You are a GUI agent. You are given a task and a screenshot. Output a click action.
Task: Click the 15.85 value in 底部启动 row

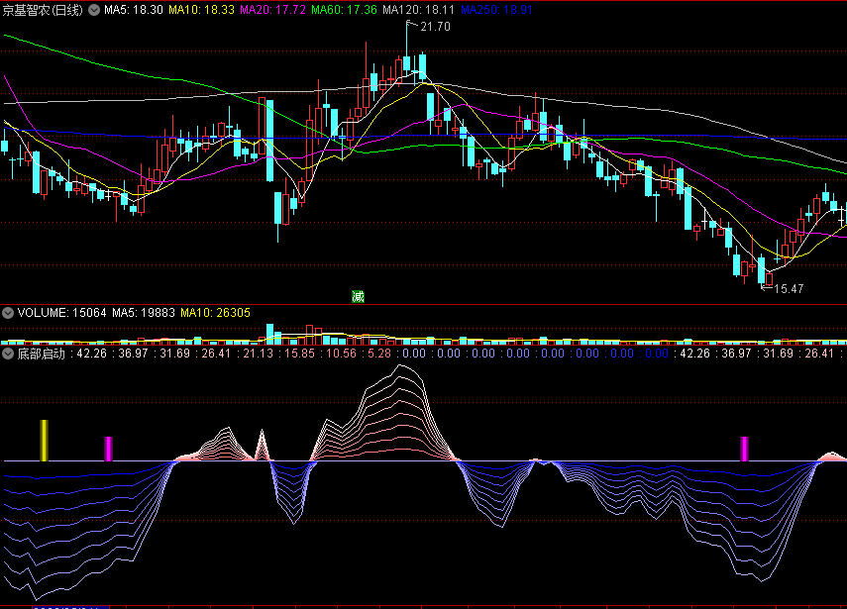pyautogui.click(x=300, y=354)
